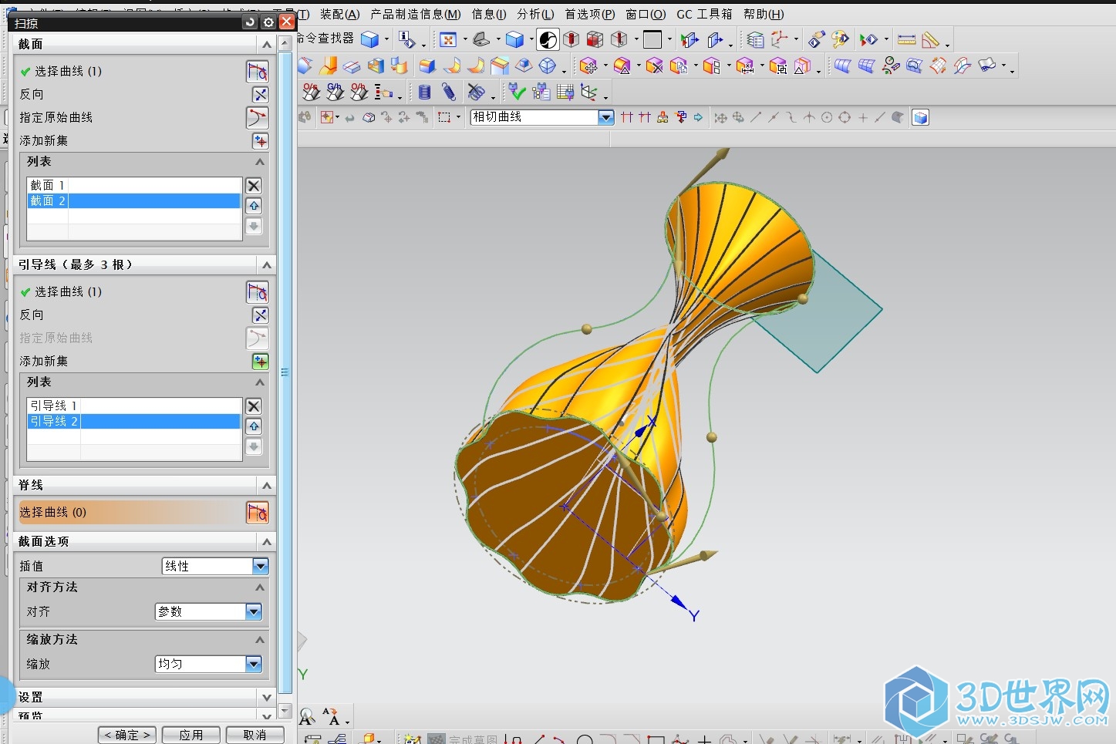Collapse the 引导线 guide group

tap(267, 265)
